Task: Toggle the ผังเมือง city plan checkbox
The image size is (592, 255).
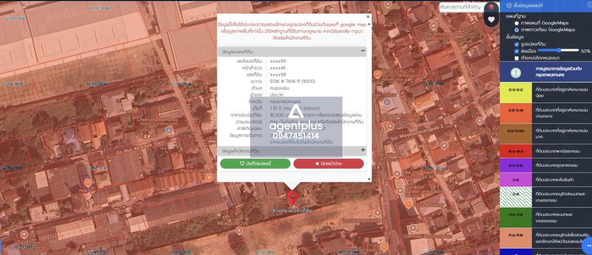Action: coord(517,51)
